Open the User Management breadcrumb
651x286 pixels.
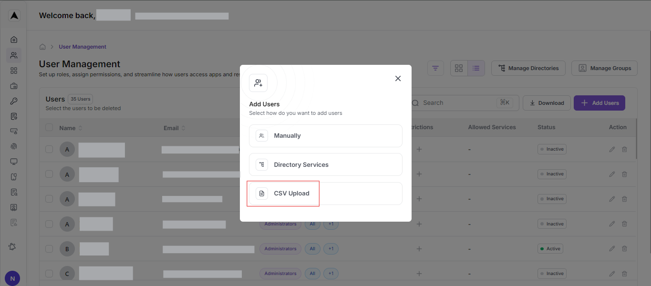click(x=82, y=46)
